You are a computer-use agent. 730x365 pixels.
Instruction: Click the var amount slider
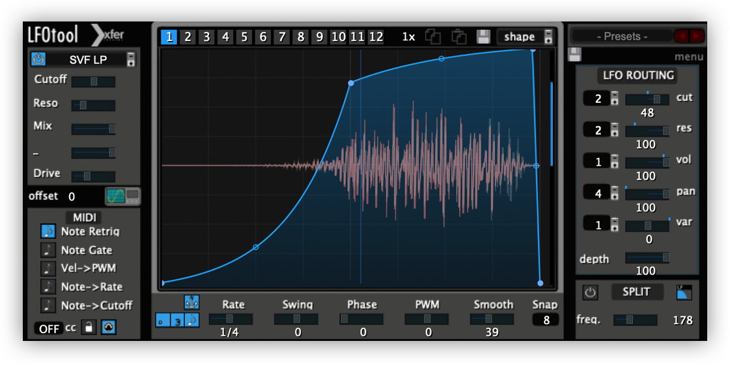point(647,226)
